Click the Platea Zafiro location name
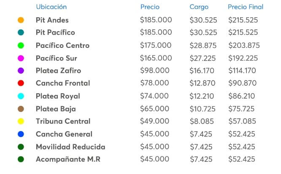Screen dimensions: 281x174 [58, 71]
